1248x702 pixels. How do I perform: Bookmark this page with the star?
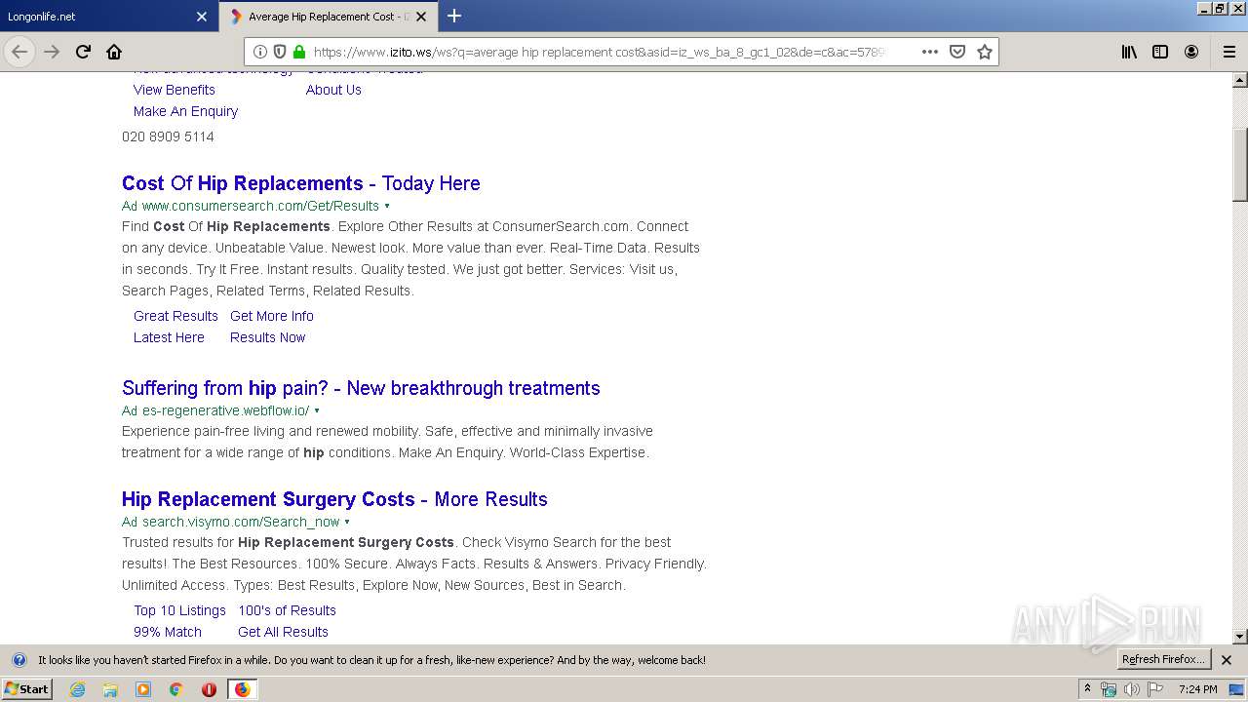tap(985, 52)
